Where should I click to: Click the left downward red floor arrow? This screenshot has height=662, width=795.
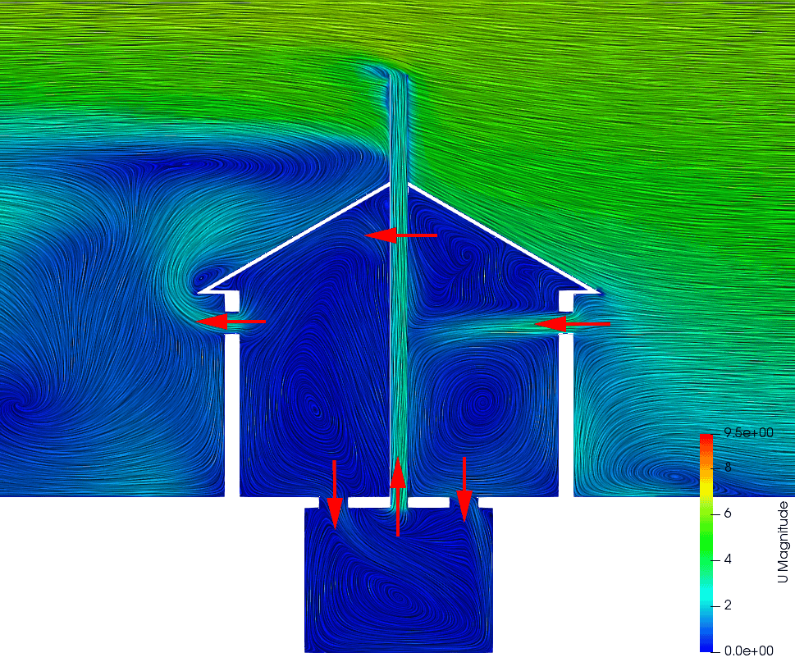(334, 494)
